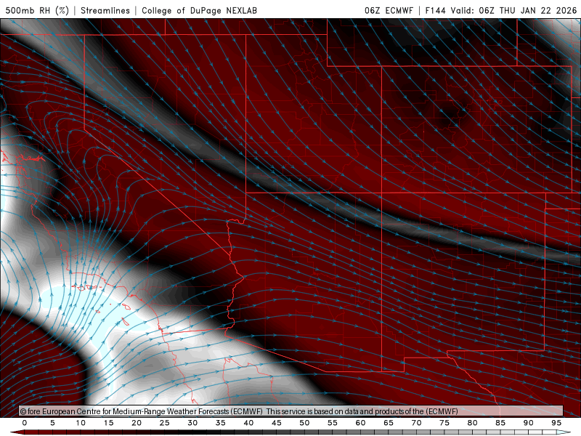Click the "55" color scale label
This screenshot has height=436, width=581.
333,423
